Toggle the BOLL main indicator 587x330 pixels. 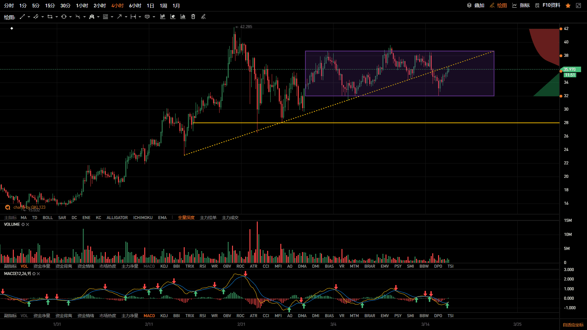coord(48,218)
